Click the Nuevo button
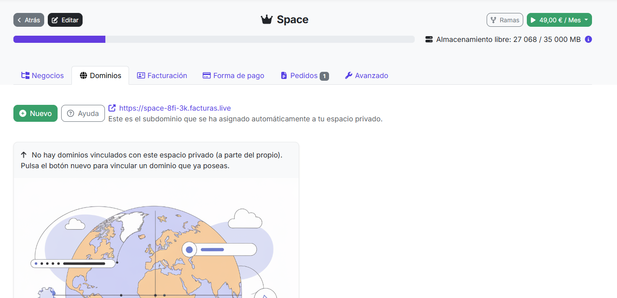The width and height of the screenshot is (617, 298). click(36, 113)
